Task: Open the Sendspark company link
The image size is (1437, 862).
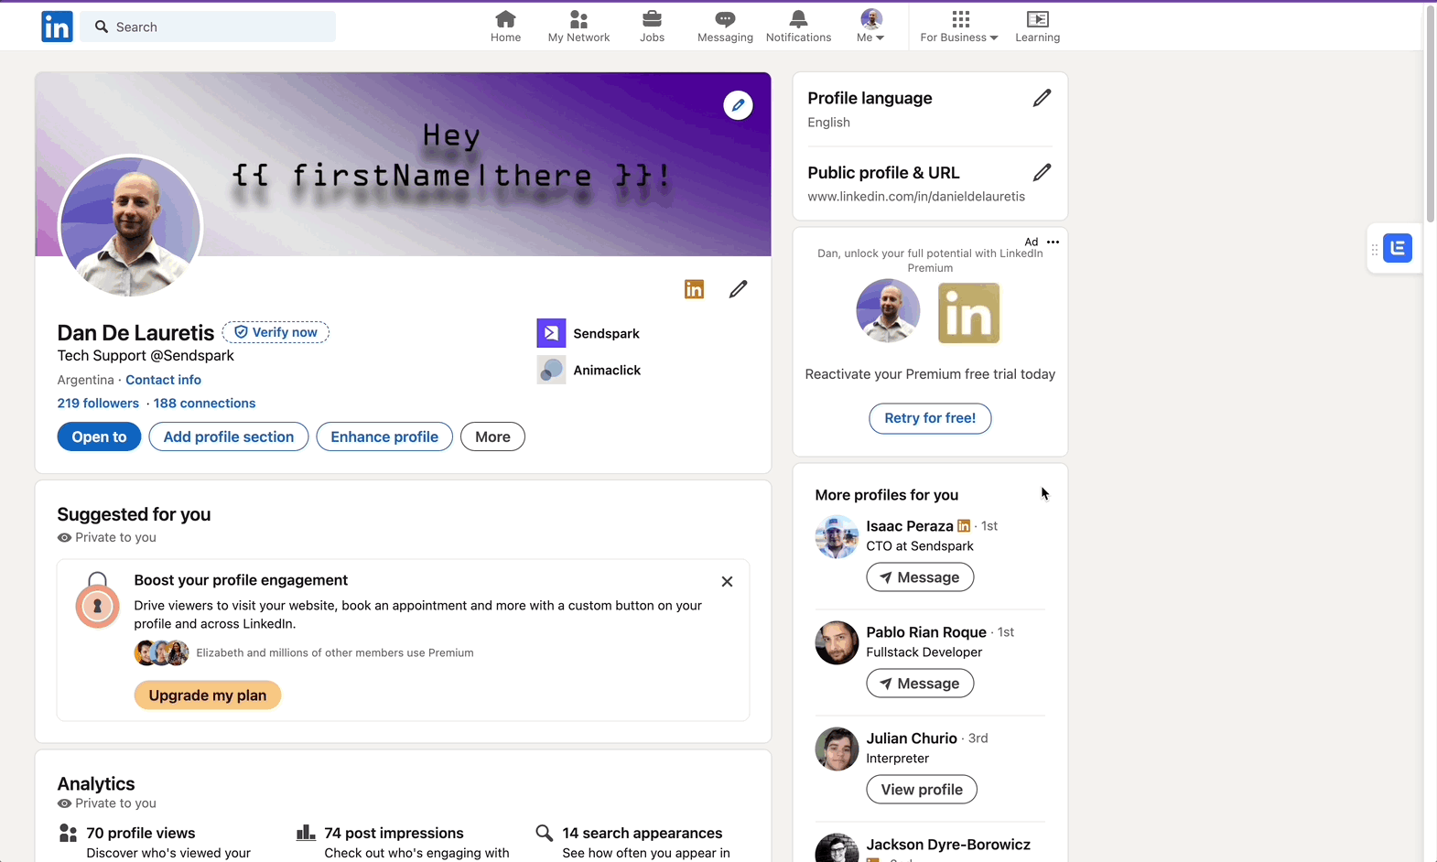Action: (x=606, y=334)
